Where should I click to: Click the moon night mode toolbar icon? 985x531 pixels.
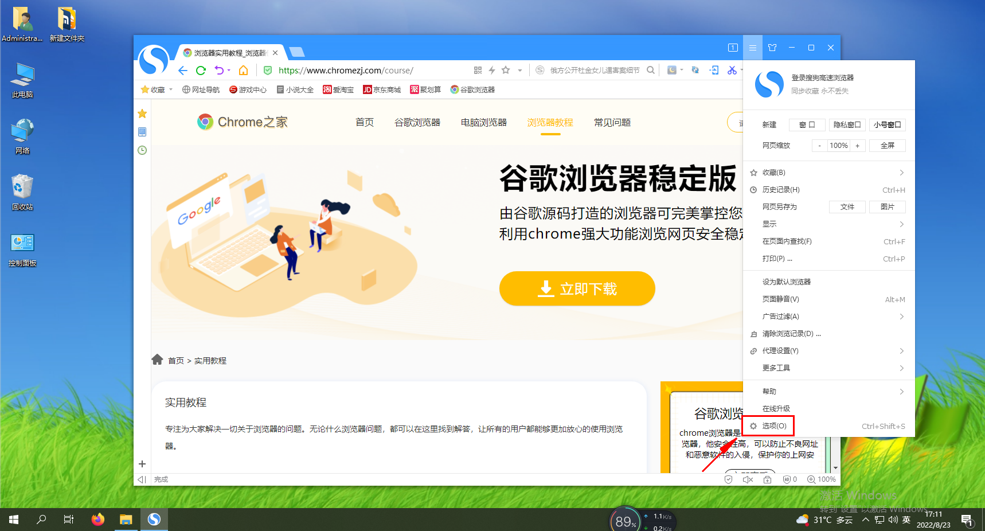coord(672,70)
